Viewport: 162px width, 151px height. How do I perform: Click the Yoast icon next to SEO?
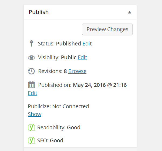31,140
